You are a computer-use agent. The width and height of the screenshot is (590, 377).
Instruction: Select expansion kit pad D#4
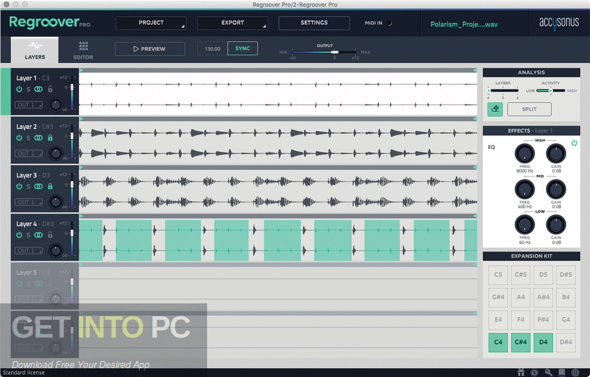(566, 342)
